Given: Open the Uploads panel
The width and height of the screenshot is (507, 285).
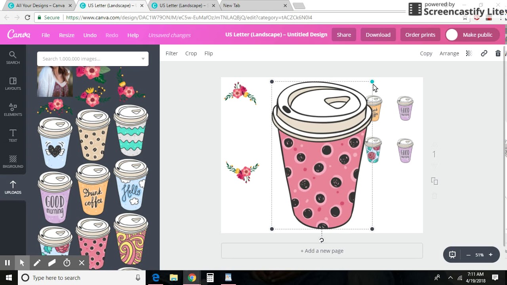Looking at the screenshot, I should [13, 188].
